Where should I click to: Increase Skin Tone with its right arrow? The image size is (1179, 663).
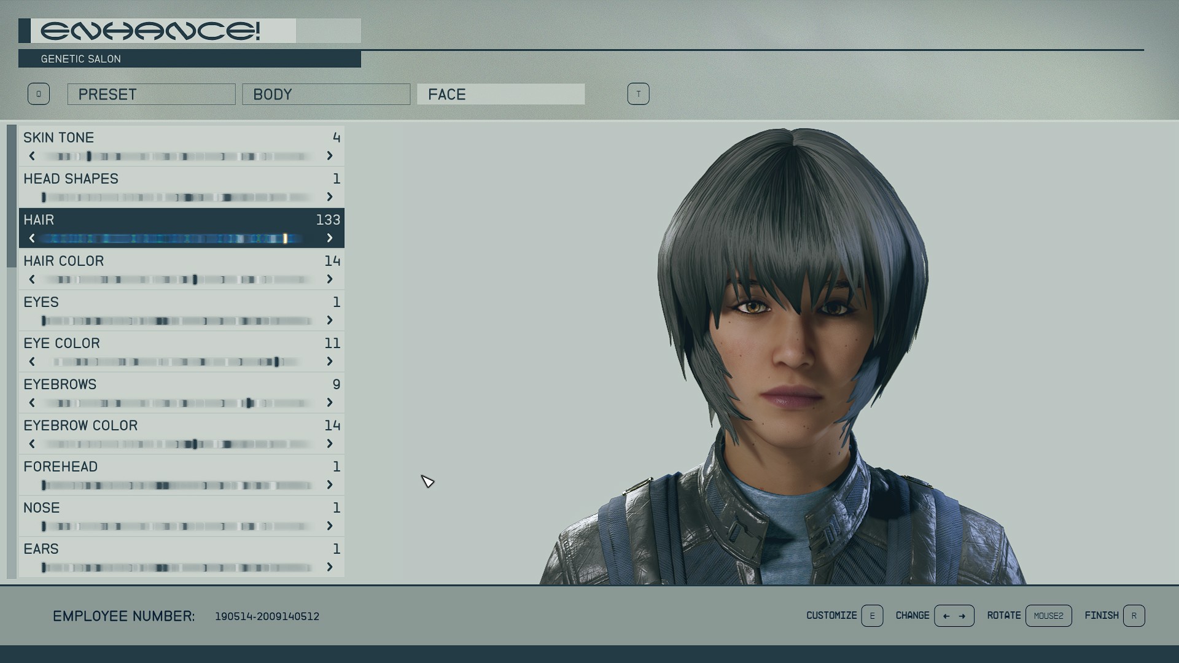click(x=330, y=156)
